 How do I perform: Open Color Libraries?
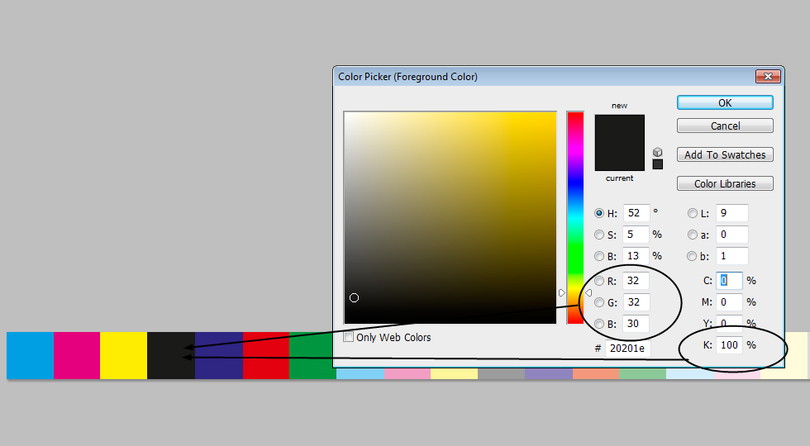coord(725,183)
